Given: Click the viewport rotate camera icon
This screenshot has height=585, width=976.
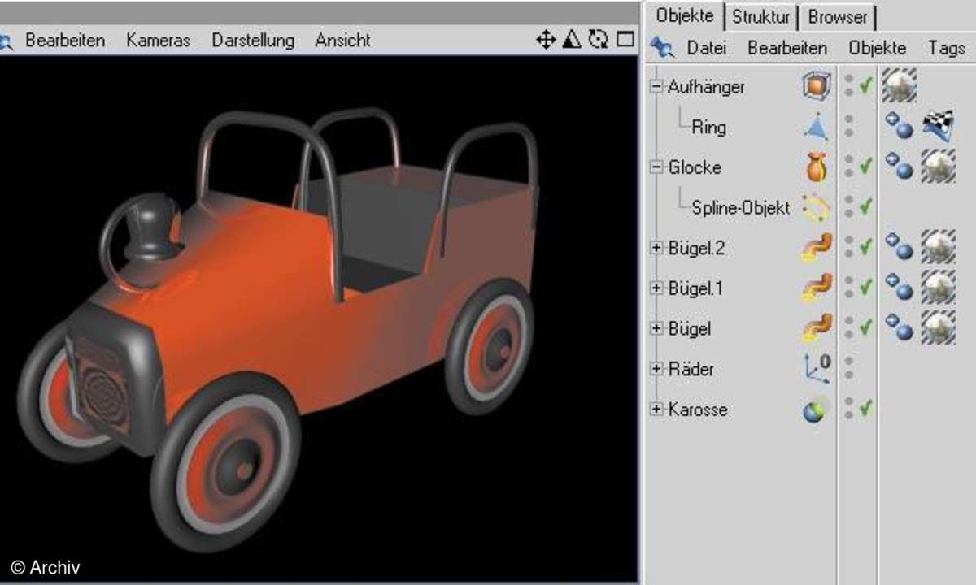Looking at the screenshot, I should coord(599,40).
